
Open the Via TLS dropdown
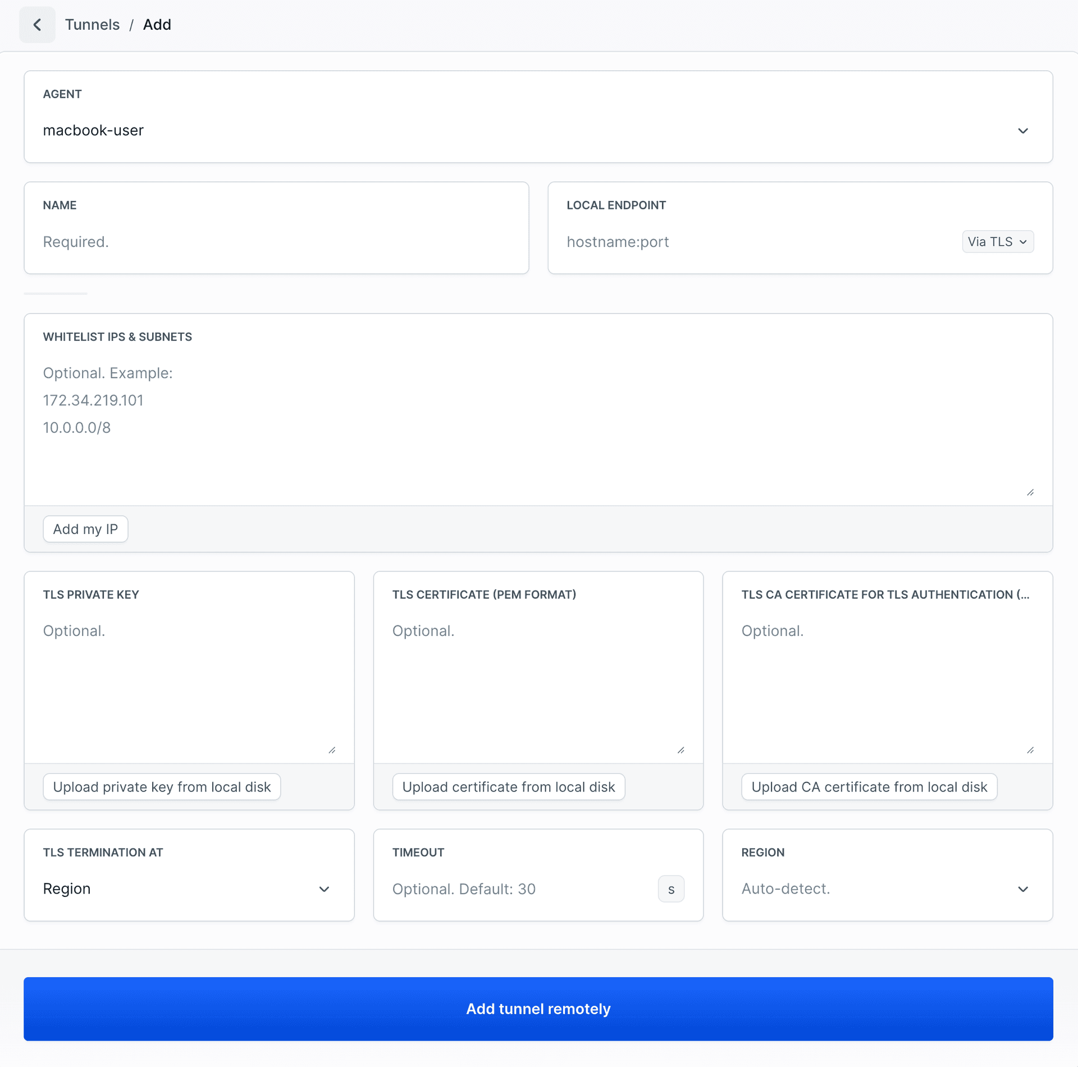pyautogui.click(x=997, y=242)
